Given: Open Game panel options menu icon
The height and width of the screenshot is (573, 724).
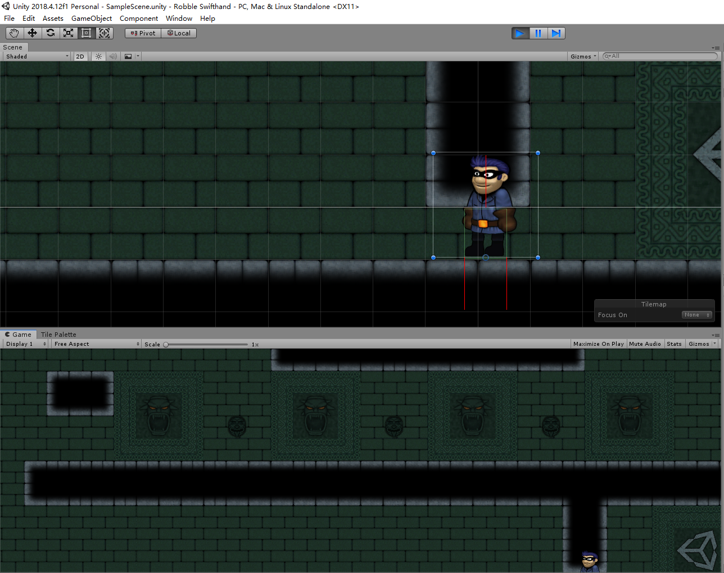Looking at the screenshot, I should coord(716,335).
